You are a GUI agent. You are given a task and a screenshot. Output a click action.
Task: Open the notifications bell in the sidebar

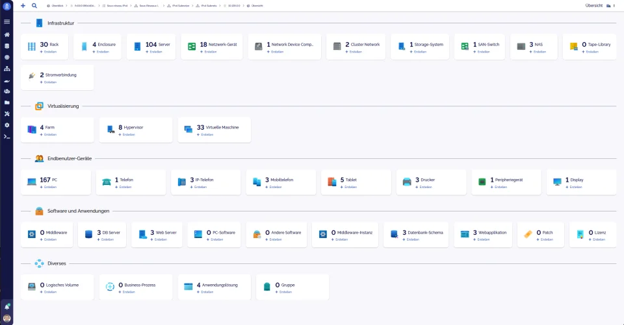(6, 307)
